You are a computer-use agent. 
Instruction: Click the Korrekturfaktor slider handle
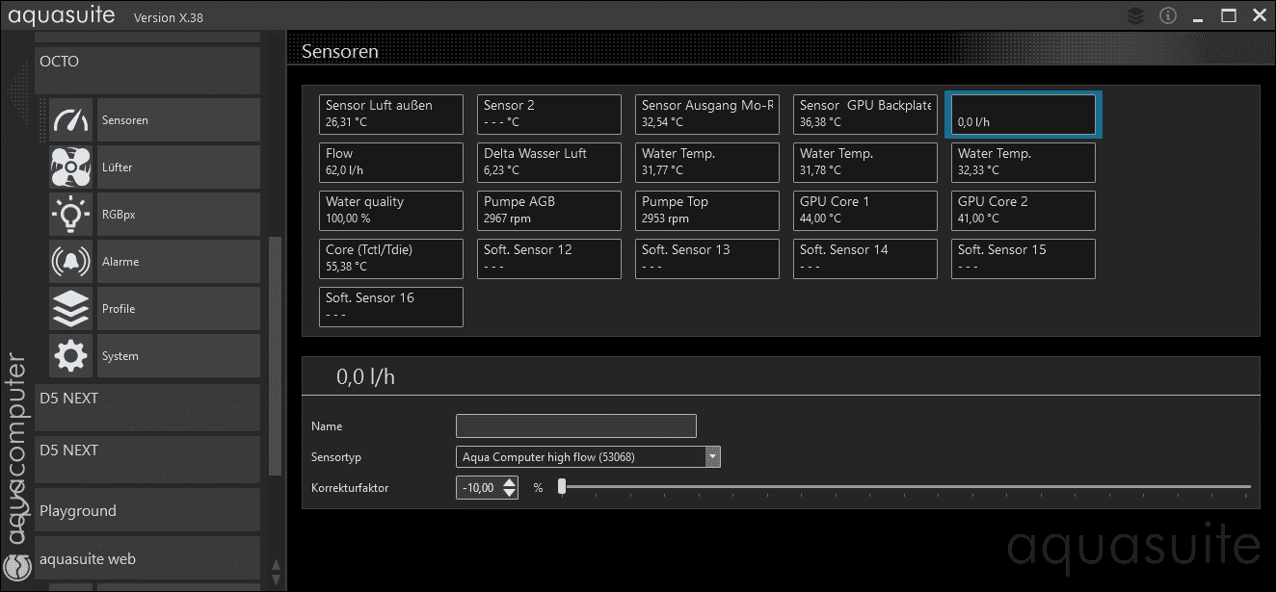(562, 487)
